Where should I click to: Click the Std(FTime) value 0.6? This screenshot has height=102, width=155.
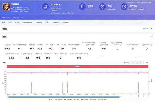click(x=38, y=58)
